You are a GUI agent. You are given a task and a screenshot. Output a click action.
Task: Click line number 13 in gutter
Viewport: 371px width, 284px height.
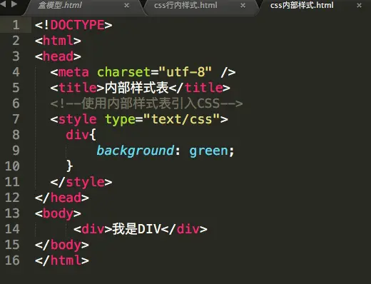pyautogui.click(x=12, y=213)
